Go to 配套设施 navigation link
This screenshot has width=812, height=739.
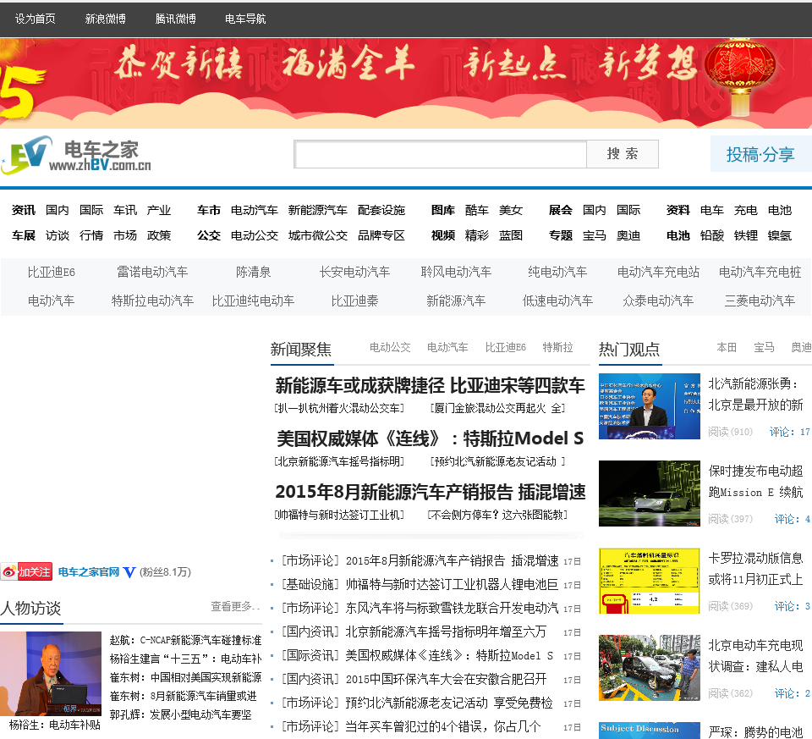(x=381, y=210)
